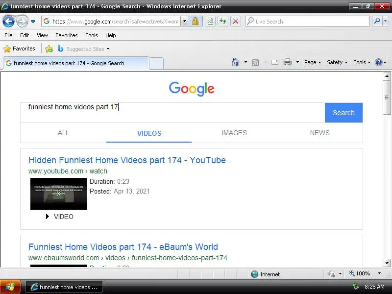The height and width of the screenshot is (294, 392).
Task: Open Hidden Funniest Home Videos YouTube result
Action: coord(127,160)
